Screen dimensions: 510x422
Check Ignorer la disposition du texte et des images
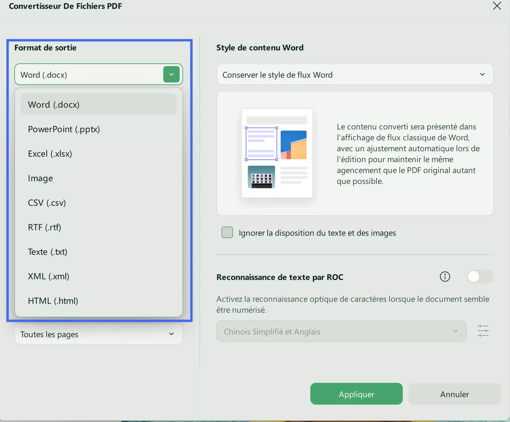click(x=227, y=232)
